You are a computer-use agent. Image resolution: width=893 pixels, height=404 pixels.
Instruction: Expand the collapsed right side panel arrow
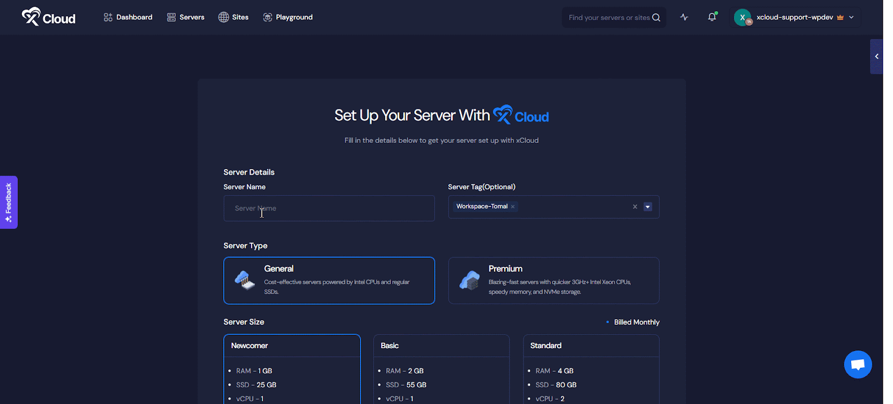(x=876, y=56)
